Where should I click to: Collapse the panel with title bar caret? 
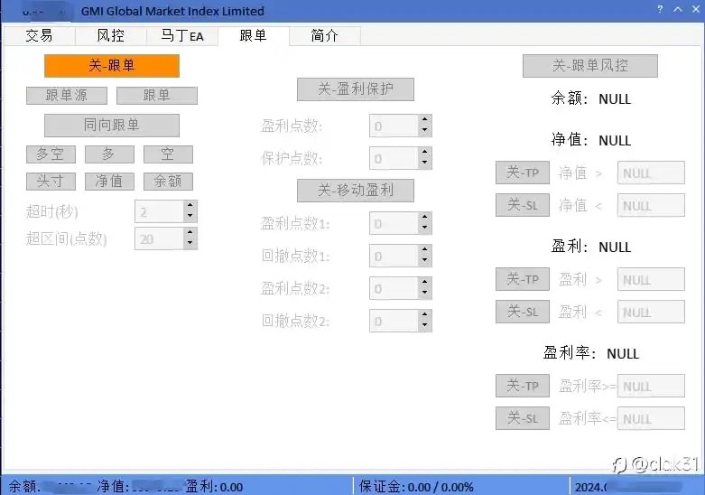pos(678,9)
